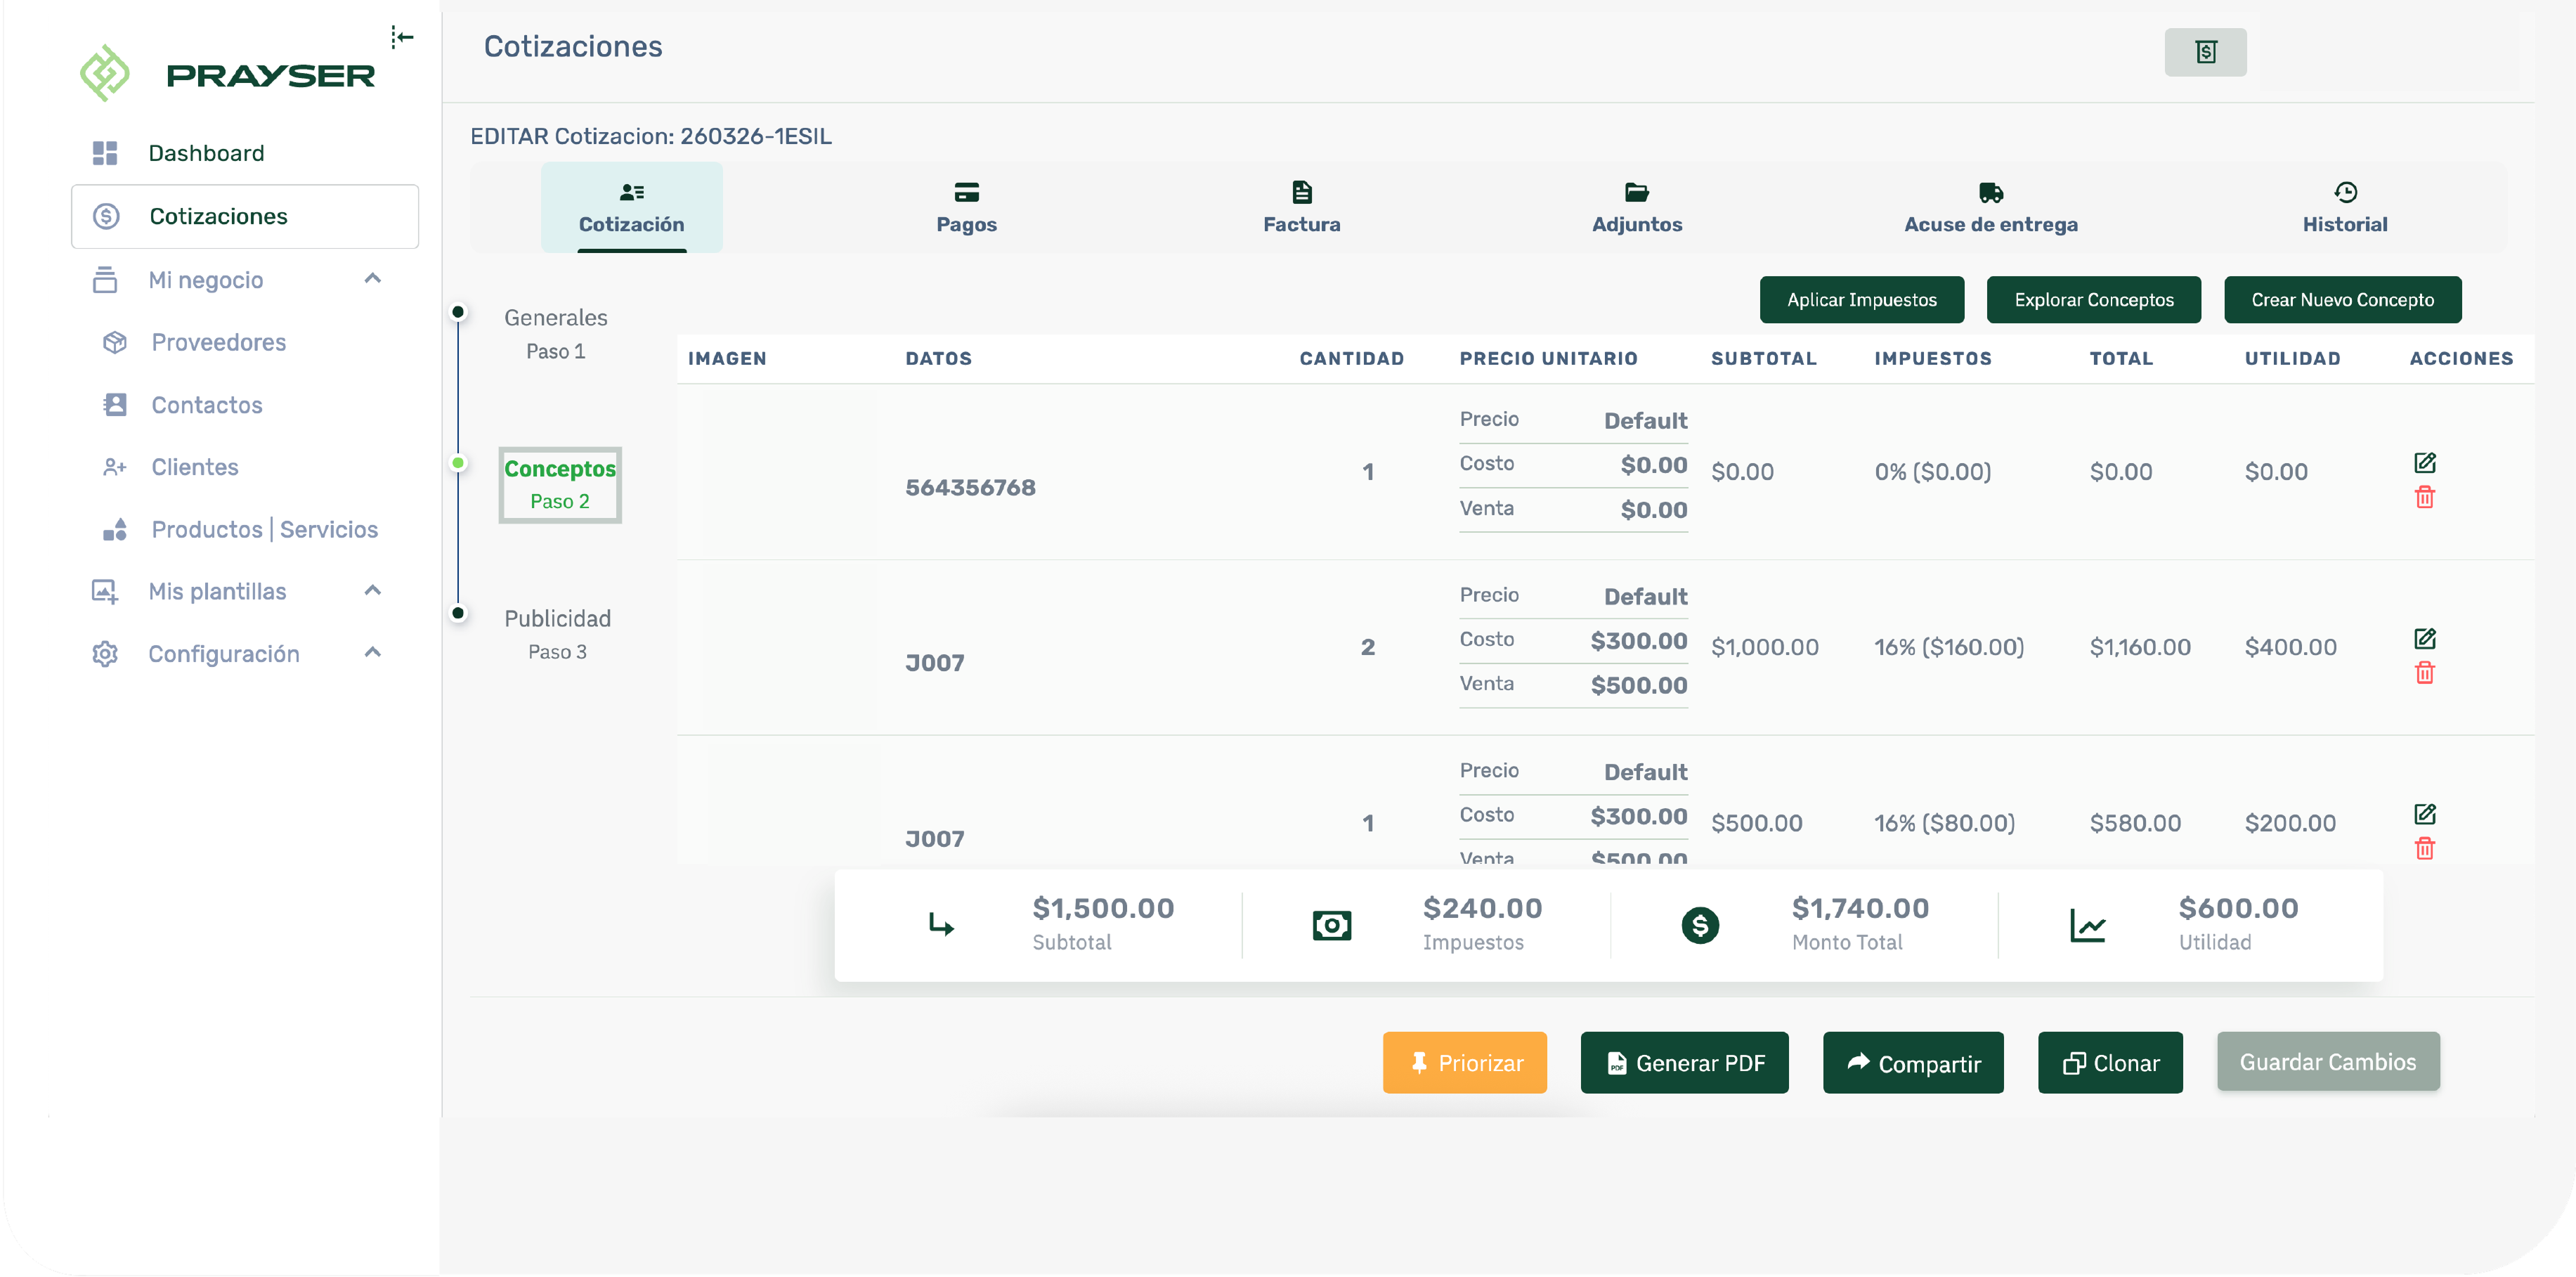The image size is (2576, 1277).
Task: Edit concept 564356768 with the pencil icon
Action: tap(2426, 463)
